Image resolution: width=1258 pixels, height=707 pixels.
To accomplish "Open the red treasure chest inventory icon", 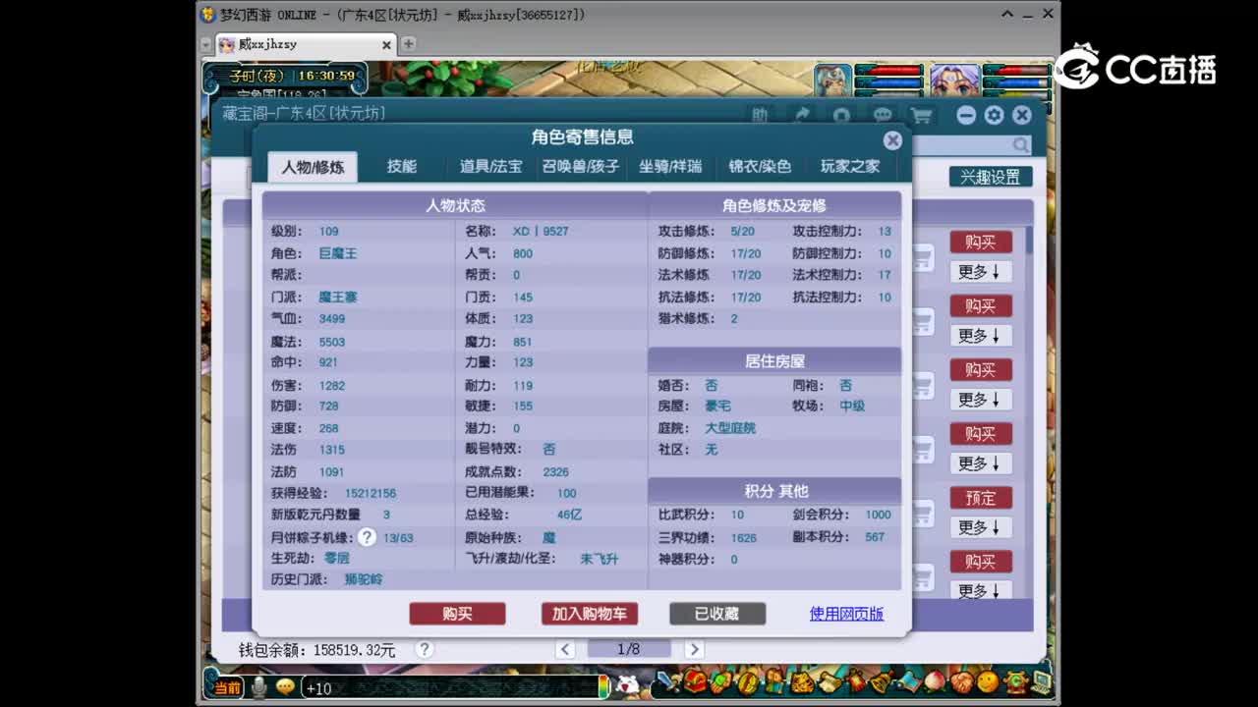I will tap(695, 680).
